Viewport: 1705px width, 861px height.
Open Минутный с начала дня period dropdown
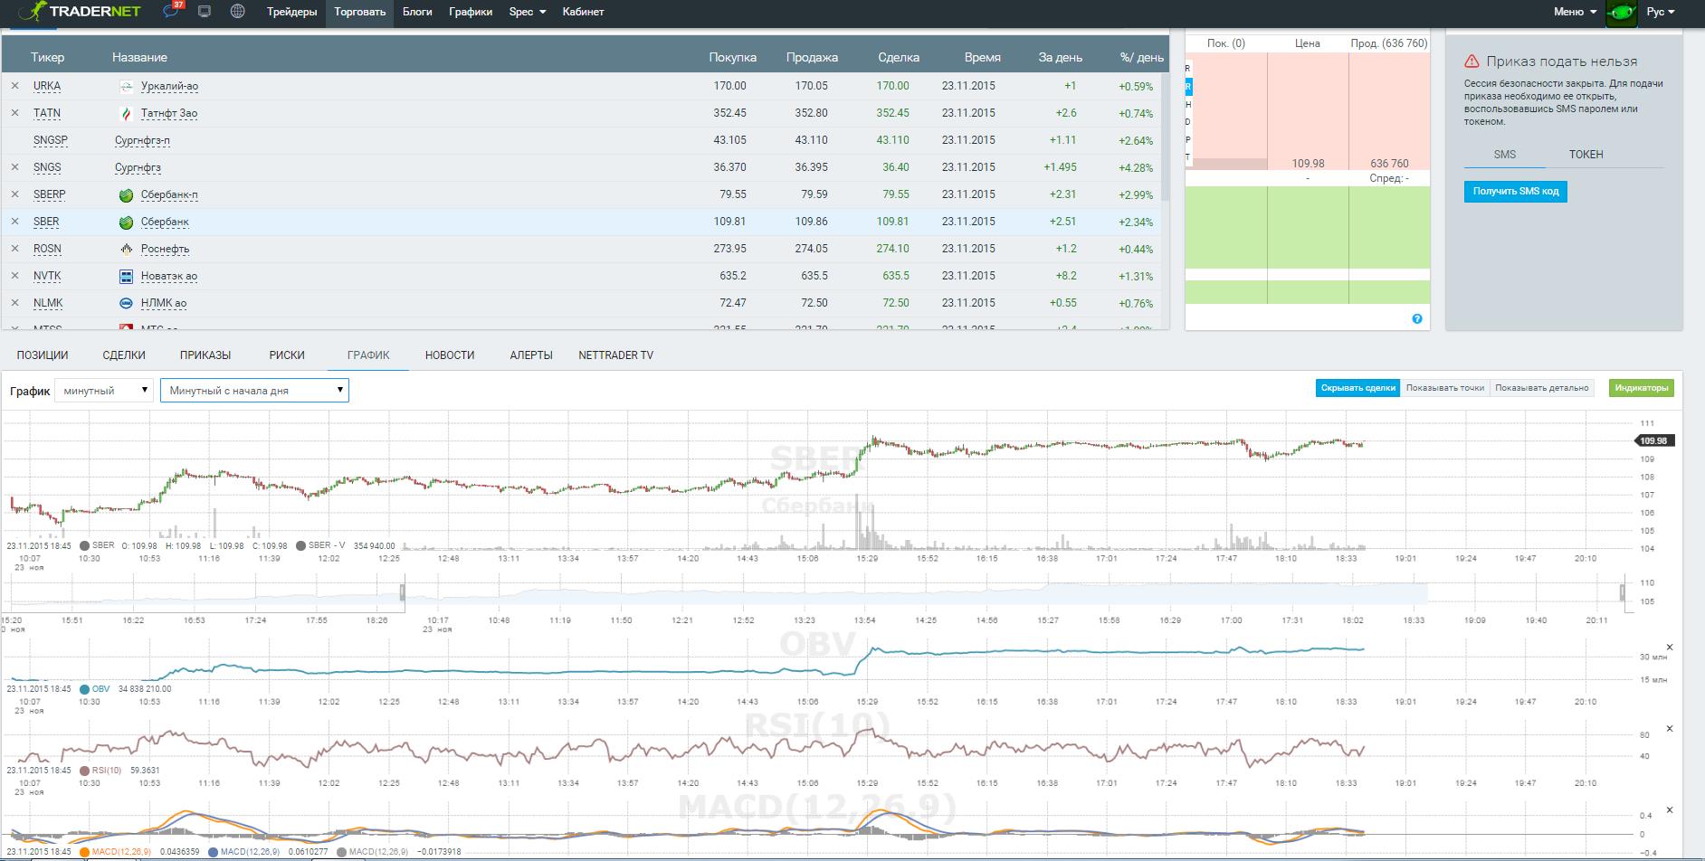[x=254, y=391]
